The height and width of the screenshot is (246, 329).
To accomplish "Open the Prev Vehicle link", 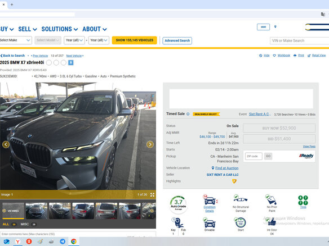I will 41,56.
